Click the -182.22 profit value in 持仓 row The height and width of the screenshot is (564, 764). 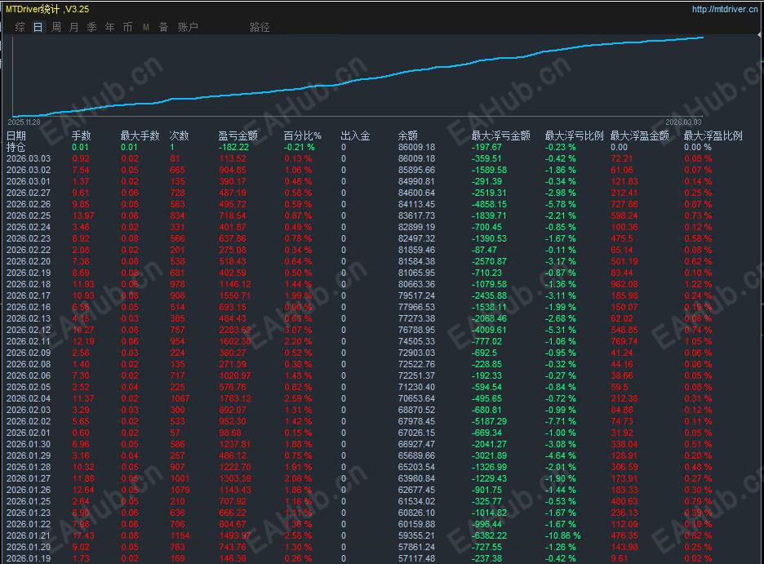pyautogui.click(x=233, y=147)
